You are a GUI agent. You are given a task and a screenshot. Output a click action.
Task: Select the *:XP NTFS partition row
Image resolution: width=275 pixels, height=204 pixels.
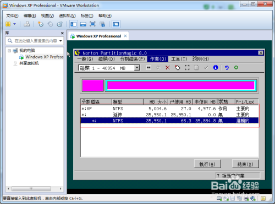pos(169,109)
